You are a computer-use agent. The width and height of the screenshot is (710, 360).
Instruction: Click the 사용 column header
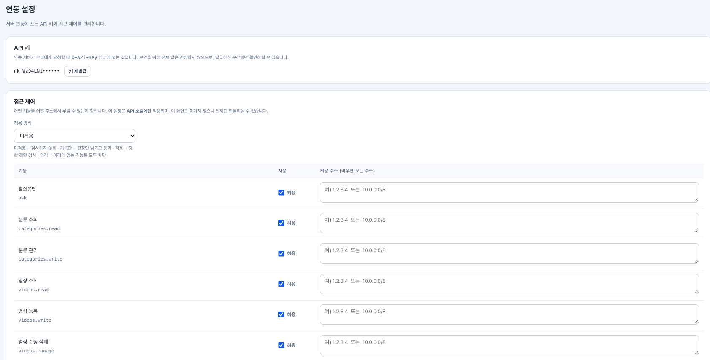coord(282,171)
